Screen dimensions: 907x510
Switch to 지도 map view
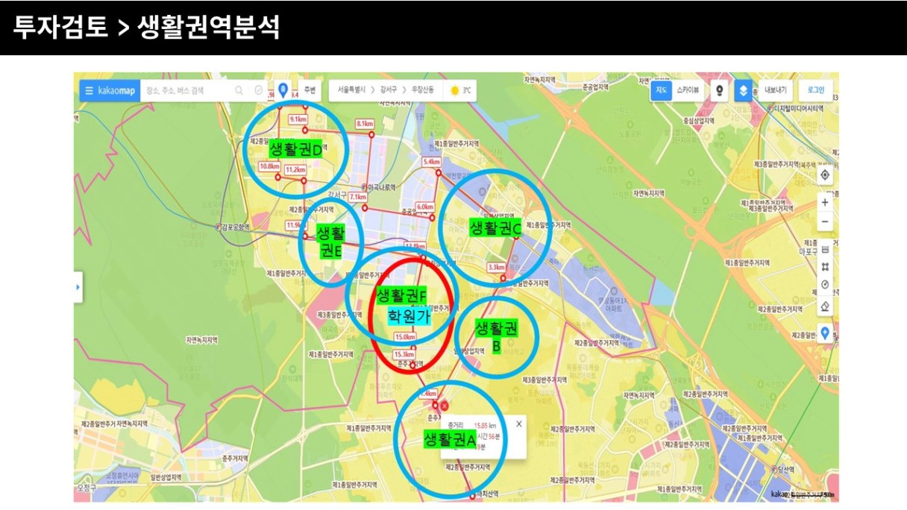click(661, 90)
